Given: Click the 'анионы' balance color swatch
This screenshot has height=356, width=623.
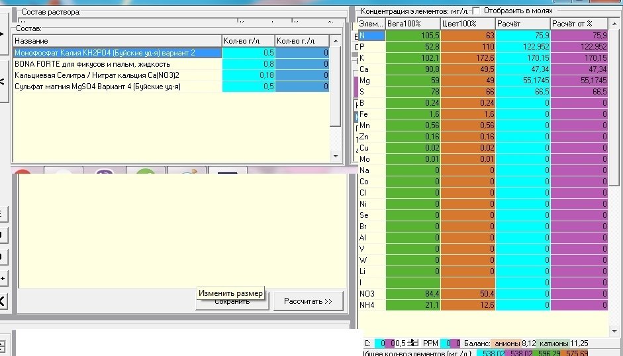Looking at the screenshot, I should [507, 343].
